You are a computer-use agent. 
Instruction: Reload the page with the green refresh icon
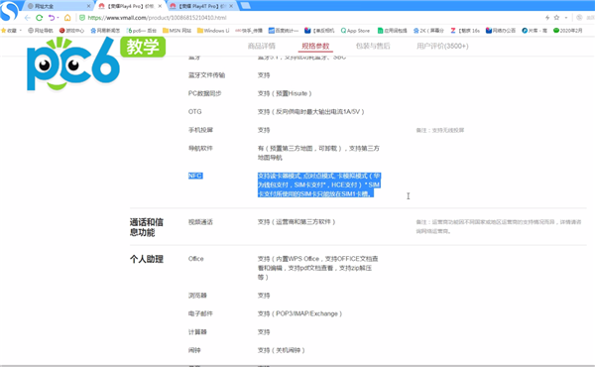pyautogui.click(x=39, y=18)
